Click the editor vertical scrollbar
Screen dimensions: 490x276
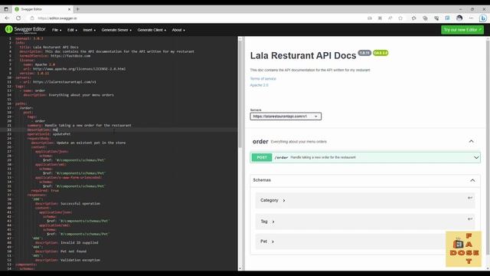click(240, 94)
